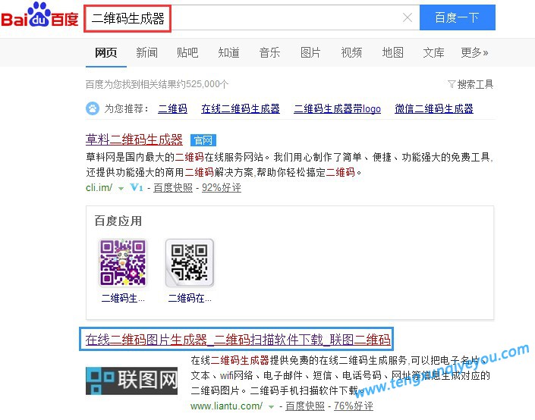The height and width of the screenshot is (420, 535).
Task: Open the 草料二维码生成器 result
Action: click(134, 139)
